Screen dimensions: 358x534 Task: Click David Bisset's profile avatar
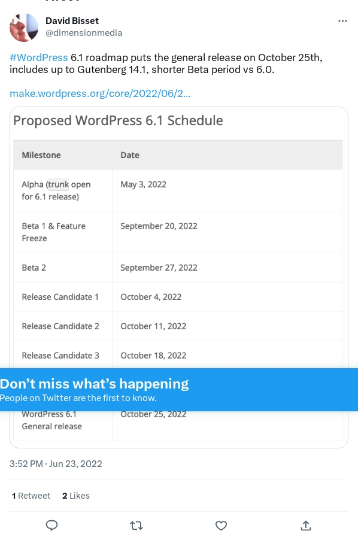[24, 28]
